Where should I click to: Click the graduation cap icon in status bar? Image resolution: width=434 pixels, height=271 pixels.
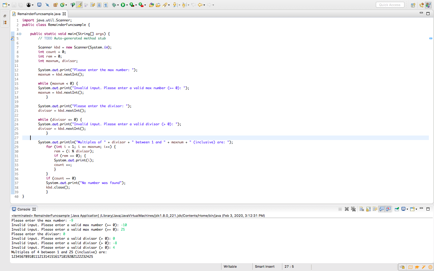point(417,267)
